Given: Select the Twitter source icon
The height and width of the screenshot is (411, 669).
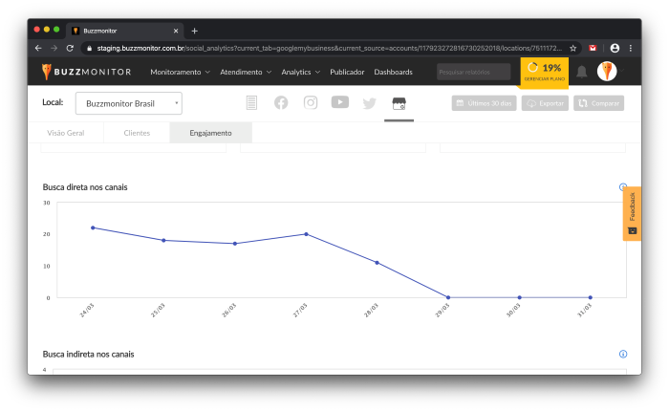Looking at the screenshot, I should 369,103.
